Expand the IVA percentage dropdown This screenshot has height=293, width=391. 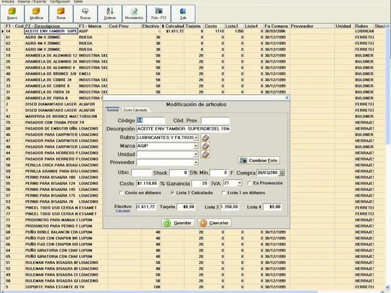pos(239,183)
